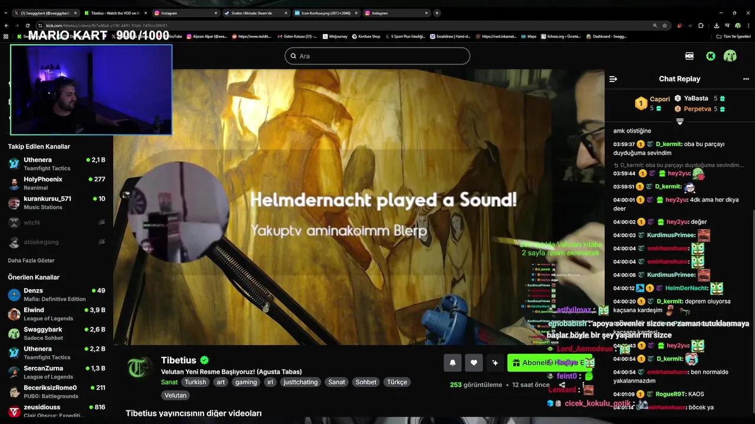Open HolyPhoenix channel in sidebar
This screenshot has width=755, height=424.
tap(57, 183)
